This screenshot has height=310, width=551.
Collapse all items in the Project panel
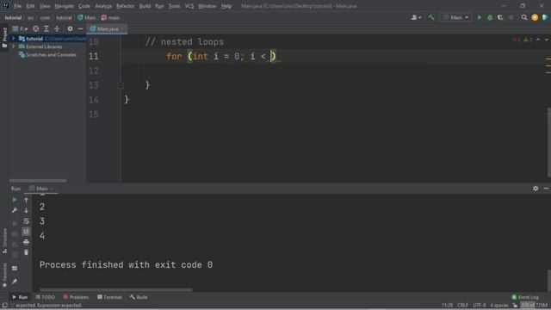click(x=57, y=28)
